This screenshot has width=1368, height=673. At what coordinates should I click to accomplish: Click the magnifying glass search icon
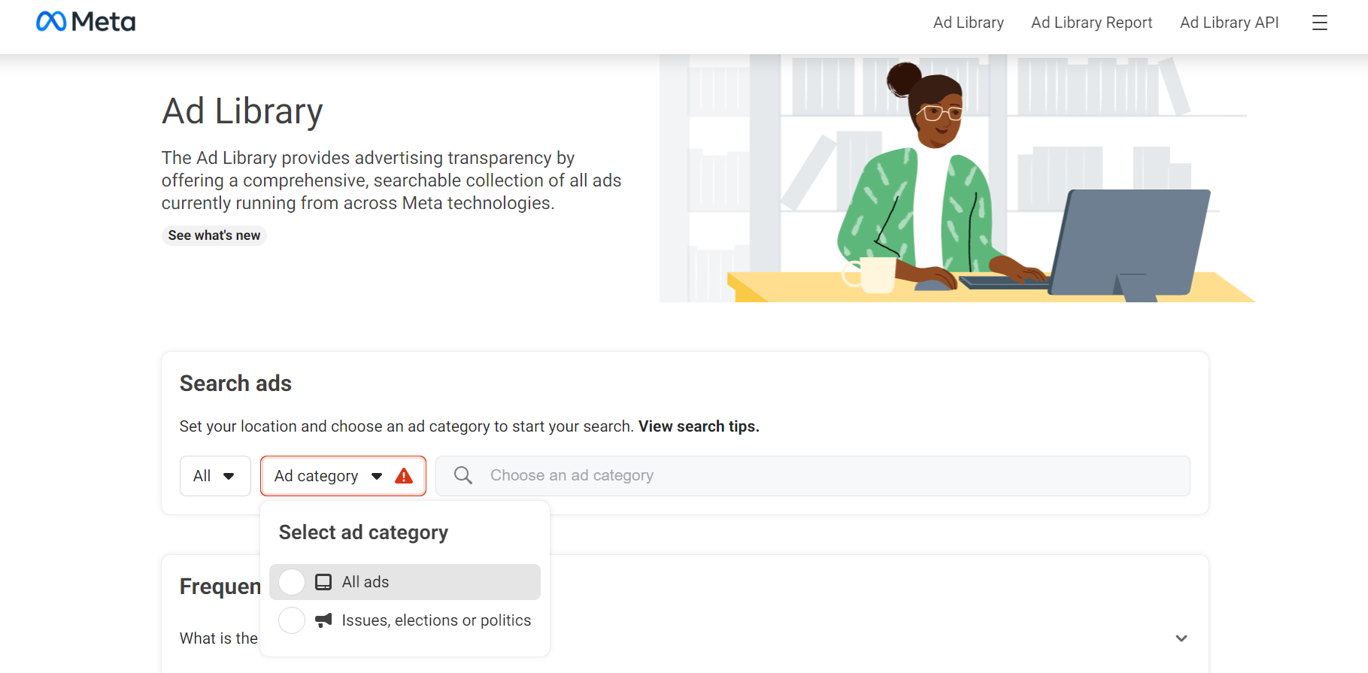tap(463, 475)
